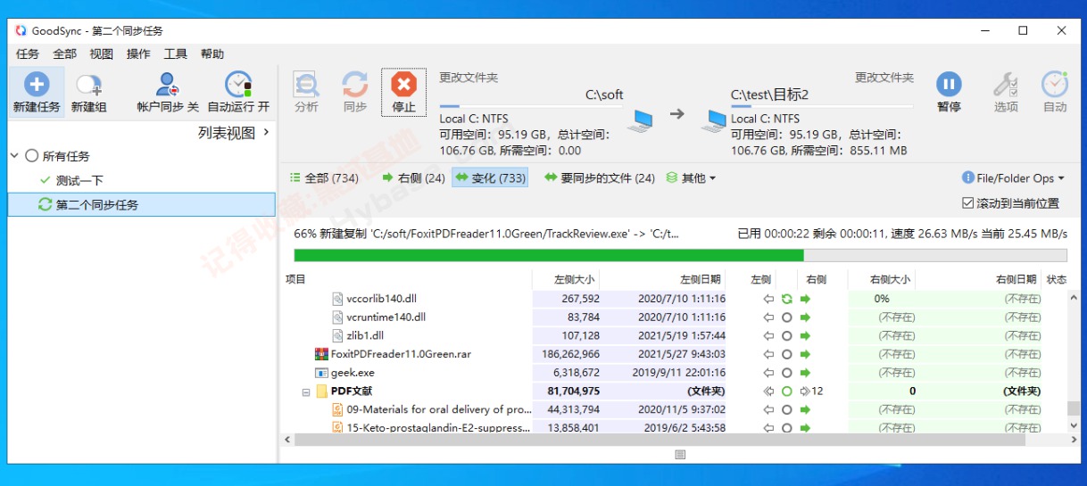Click the green sync progress bar
The width and height of the screenshot is (1087, 486).
click(x=535, y=255)
